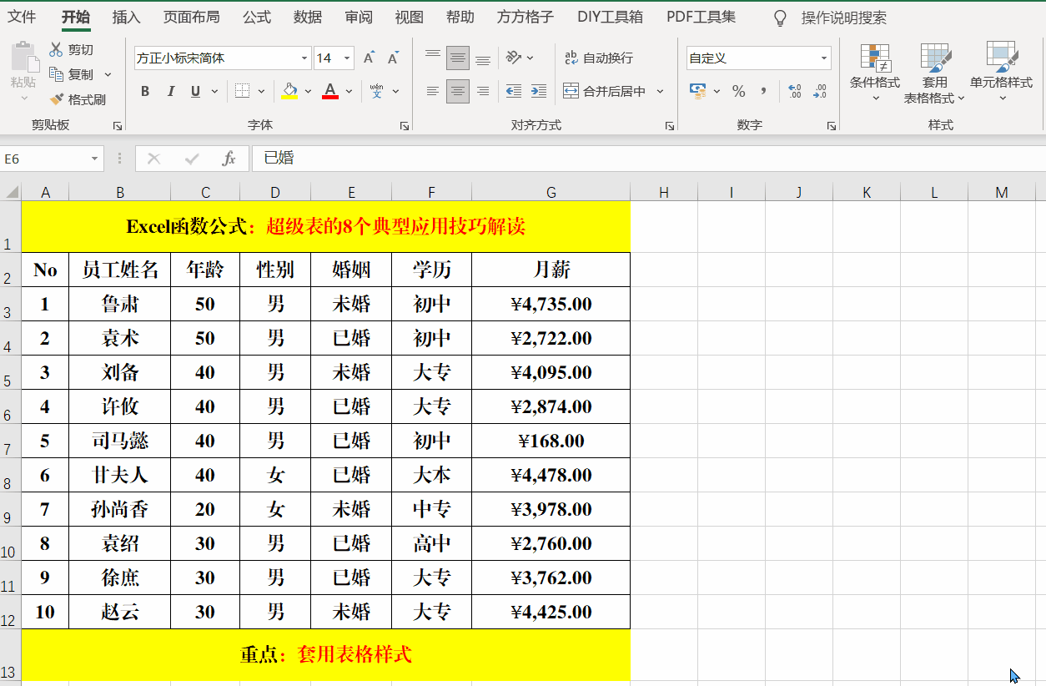
Task: Toggle align text right
Action: 483,91
